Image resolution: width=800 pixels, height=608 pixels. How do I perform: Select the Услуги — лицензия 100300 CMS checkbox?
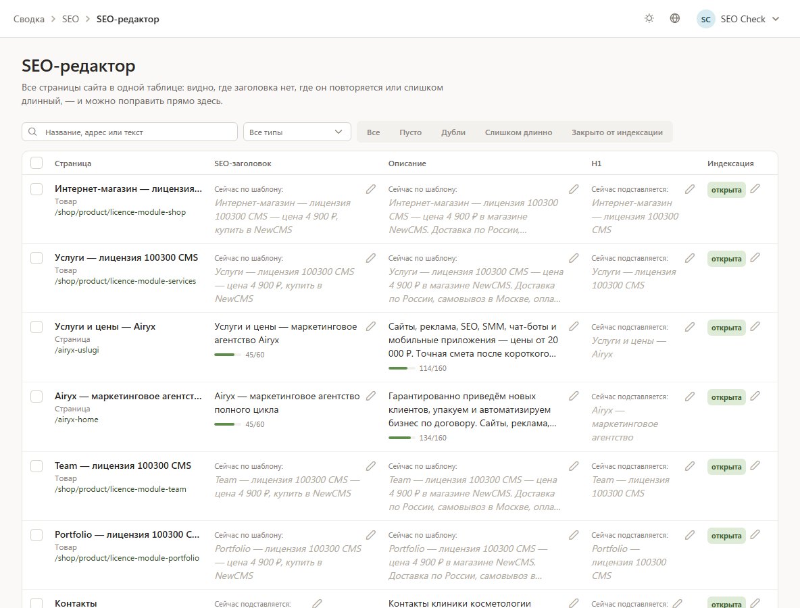pyautogui.click(x=36, y=257)
